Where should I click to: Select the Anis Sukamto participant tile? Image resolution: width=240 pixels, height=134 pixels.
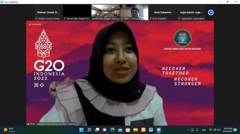[163, 12]
